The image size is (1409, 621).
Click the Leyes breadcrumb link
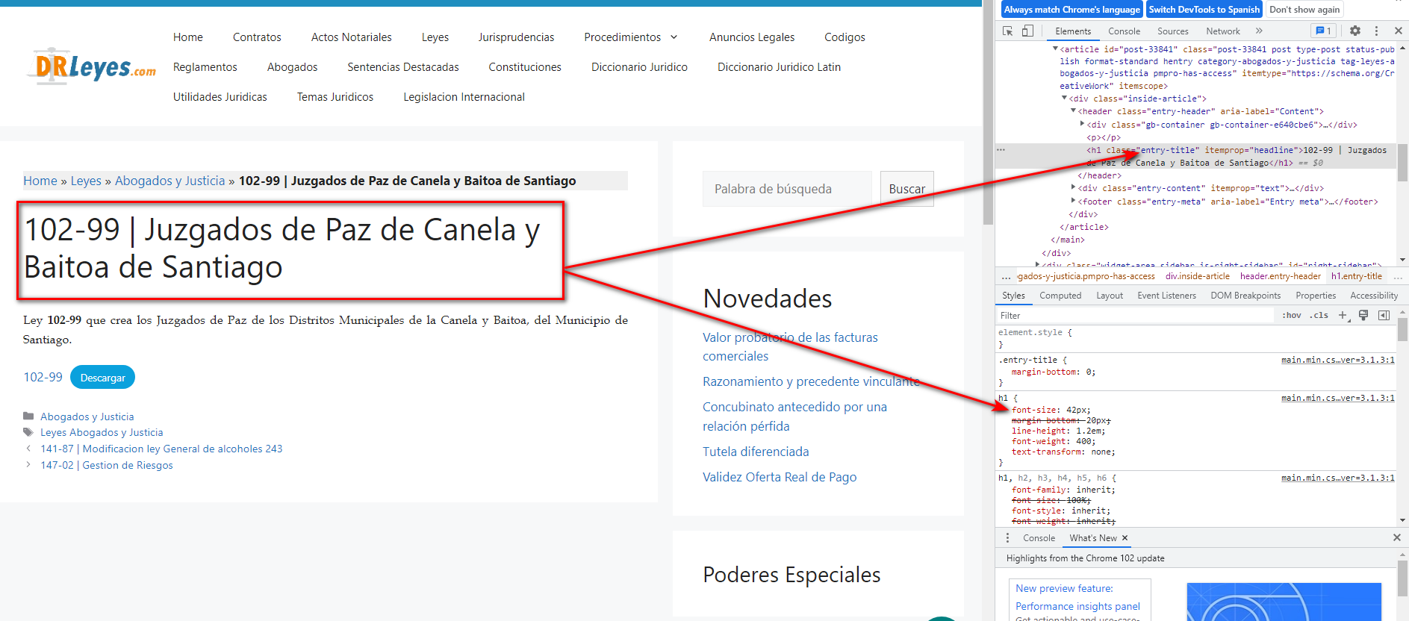tap(86, 181)
